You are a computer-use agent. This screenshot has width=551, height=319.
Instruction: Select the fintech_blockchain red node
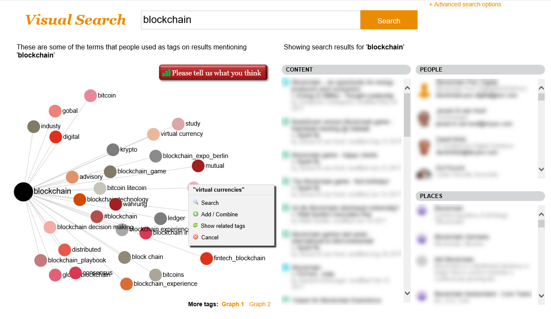tap(206, 258)
